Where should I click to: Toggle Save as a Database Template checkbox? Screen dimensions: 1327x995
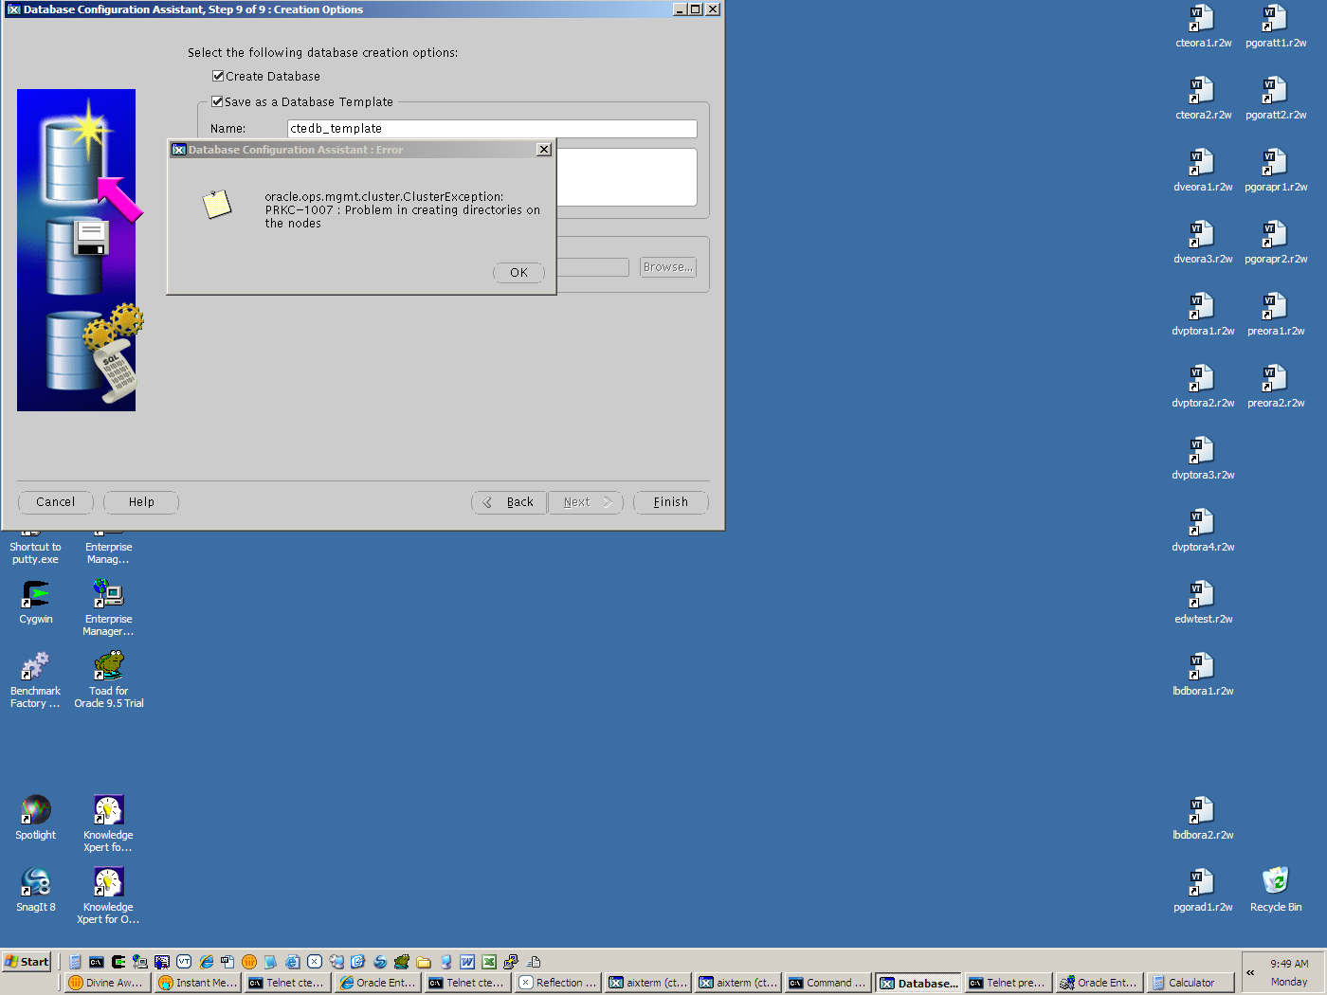pos(217,101)
